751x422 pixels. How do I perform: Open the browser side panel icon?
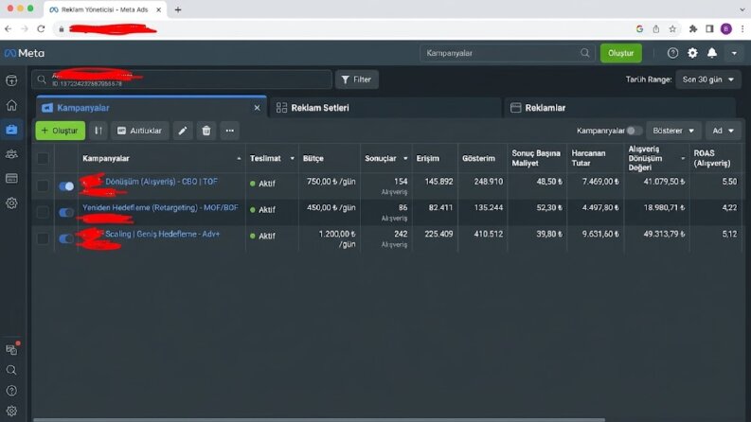[709, 29]
